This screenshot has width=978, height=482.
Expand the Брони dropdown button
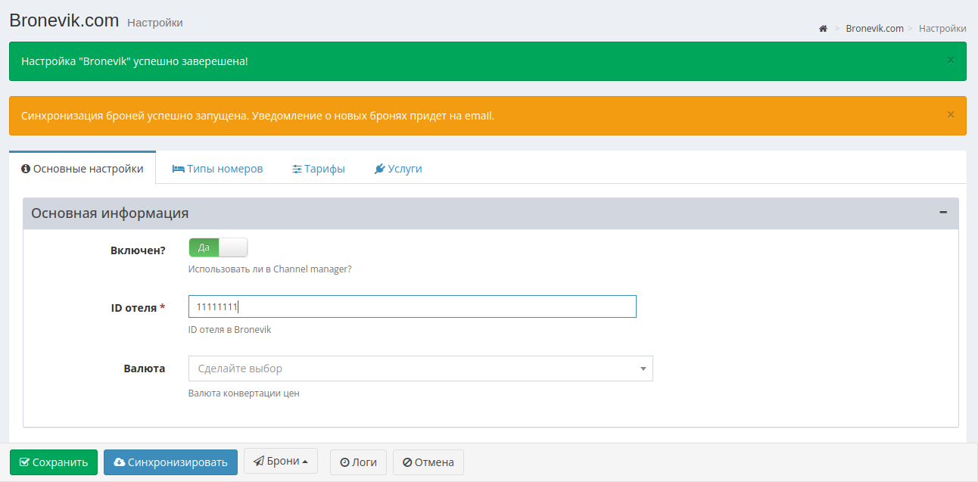click(280, 461)
